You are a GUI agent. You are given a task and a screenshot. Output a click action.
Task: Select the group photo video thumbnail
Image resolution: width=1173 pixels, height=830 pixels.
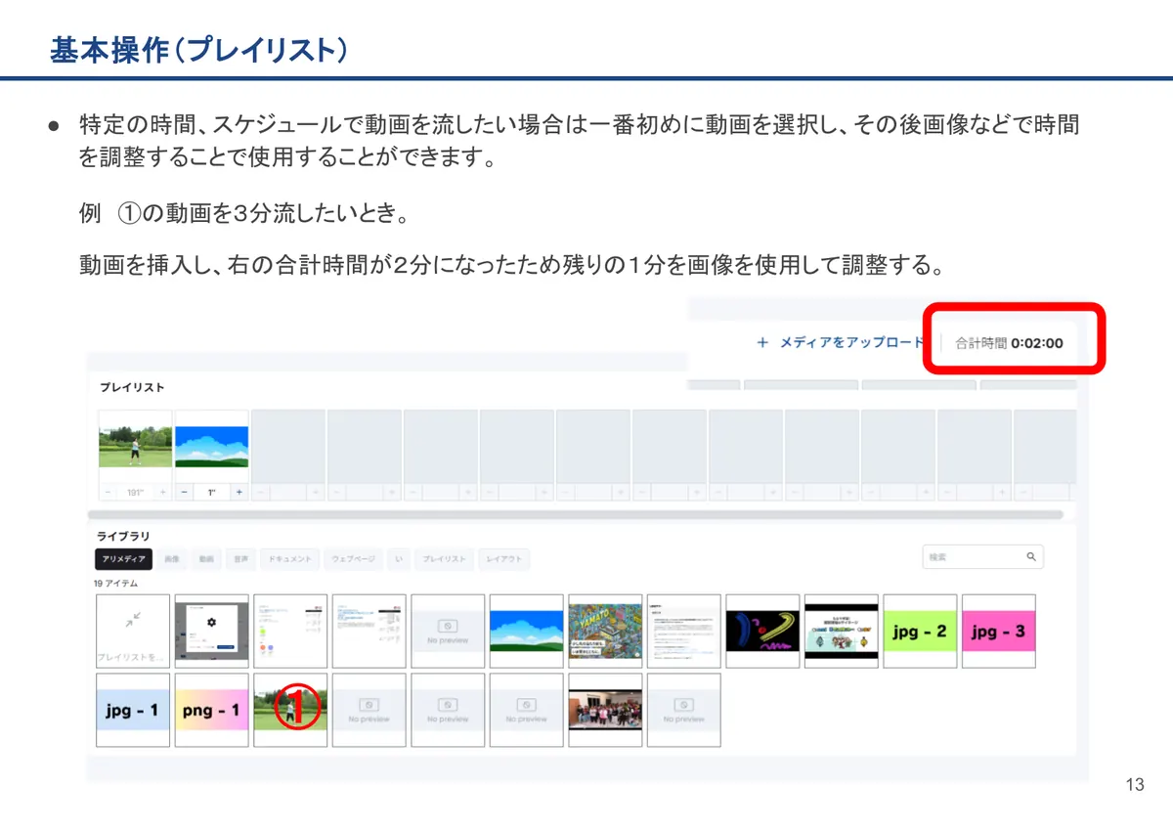[x=605, y=710]
